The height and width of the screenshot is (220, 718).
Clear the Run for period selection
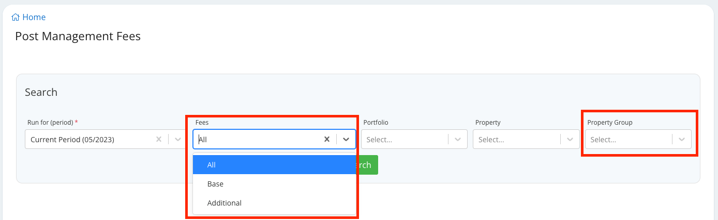159,139
